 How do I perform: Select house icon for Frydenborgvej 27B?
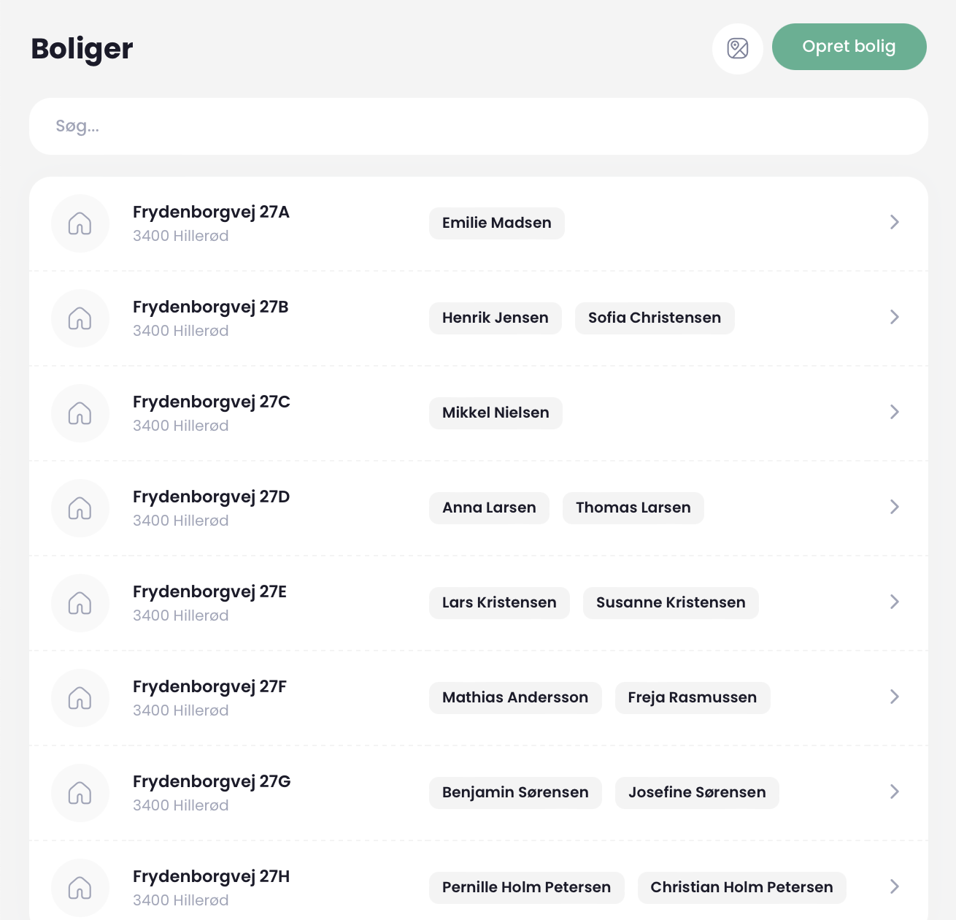click(x=80, y=318)
